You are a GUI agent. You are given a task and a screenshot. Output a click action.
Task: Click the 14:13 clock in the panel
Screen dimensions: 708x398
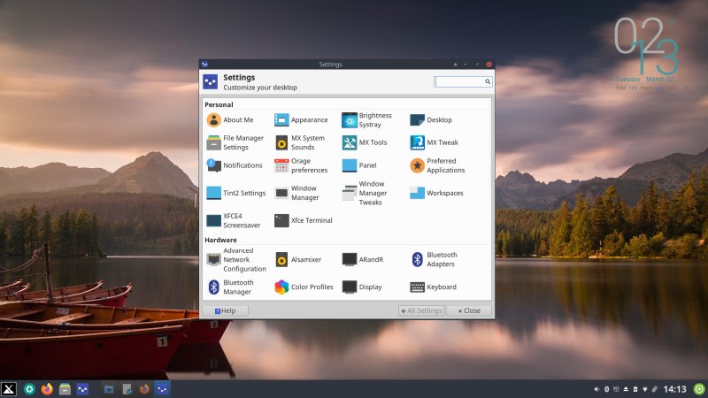pyautogui.click(x=675, y=388)
